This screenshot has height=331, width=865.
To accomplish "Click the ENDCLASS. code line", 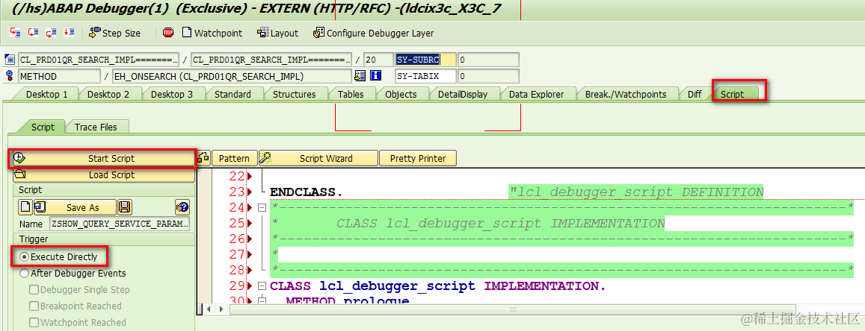I will (307, 192).
